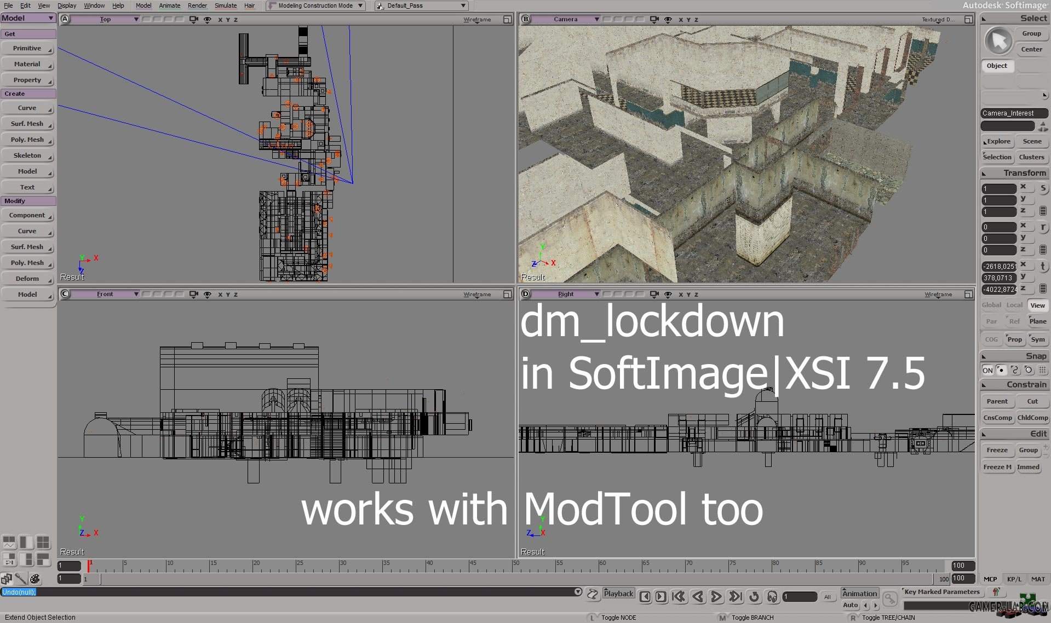
Task: Jump to last frame
Action: (x=736, y=597)
